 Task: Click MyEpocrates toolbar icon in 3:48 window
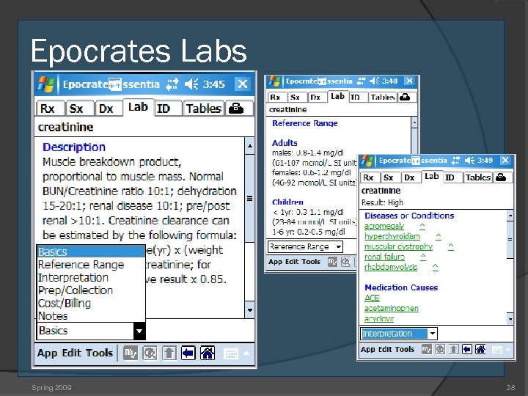(332, 262)
